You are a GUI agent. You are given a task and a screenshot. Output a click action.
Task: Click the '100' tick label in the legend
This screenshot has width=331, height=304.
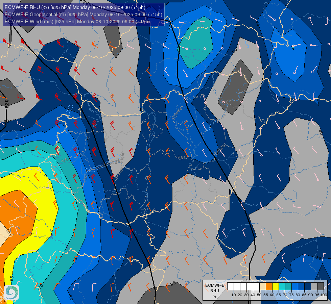[324, 295]
